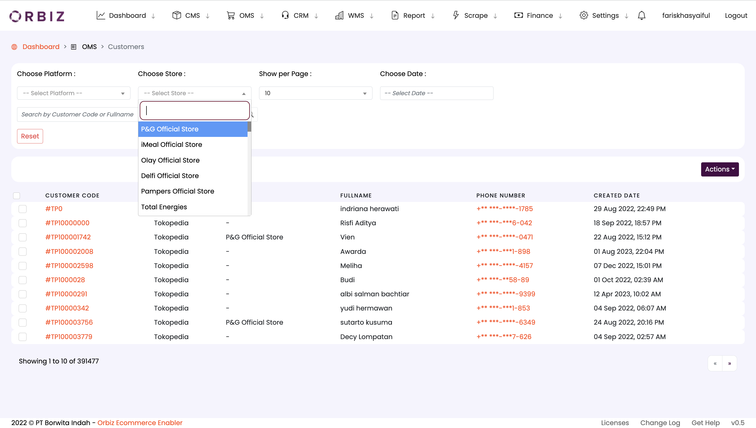The width and height of the screenshot is (756, 428).
Task: Expand the Report menu arrow
Action: [433, 16]
